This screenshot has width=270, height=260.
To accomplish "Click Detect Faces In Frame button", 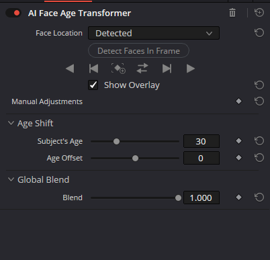I will point(138,50).
